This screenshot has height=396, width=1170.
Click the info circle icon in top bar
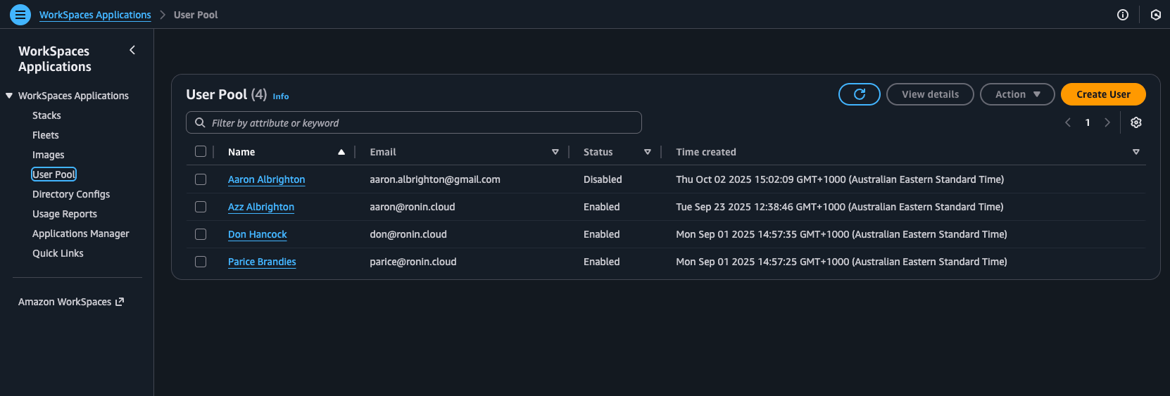point(1123,15)
